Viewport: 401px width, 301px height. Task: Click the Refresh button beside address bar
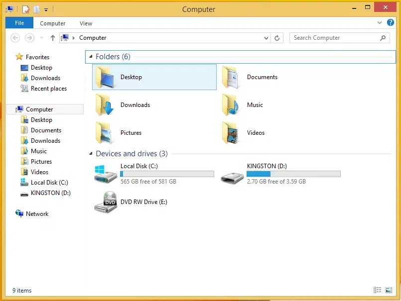coord(277,38)
